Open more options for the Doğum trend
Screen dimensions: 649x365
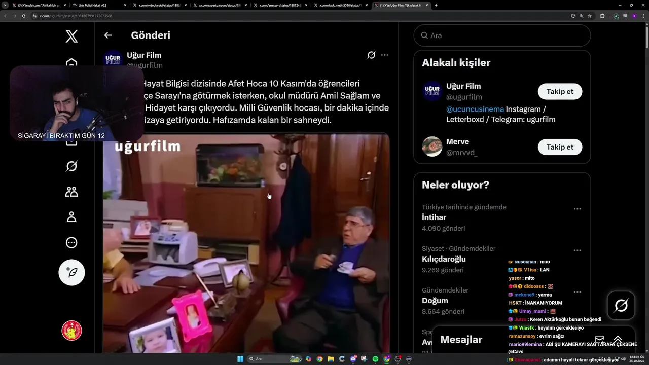click(x=577, y=292)
